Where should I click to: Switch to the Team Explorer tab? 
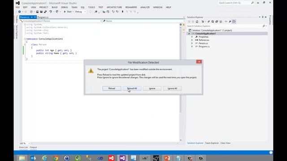pyautogui.click(x=212, y=143)
